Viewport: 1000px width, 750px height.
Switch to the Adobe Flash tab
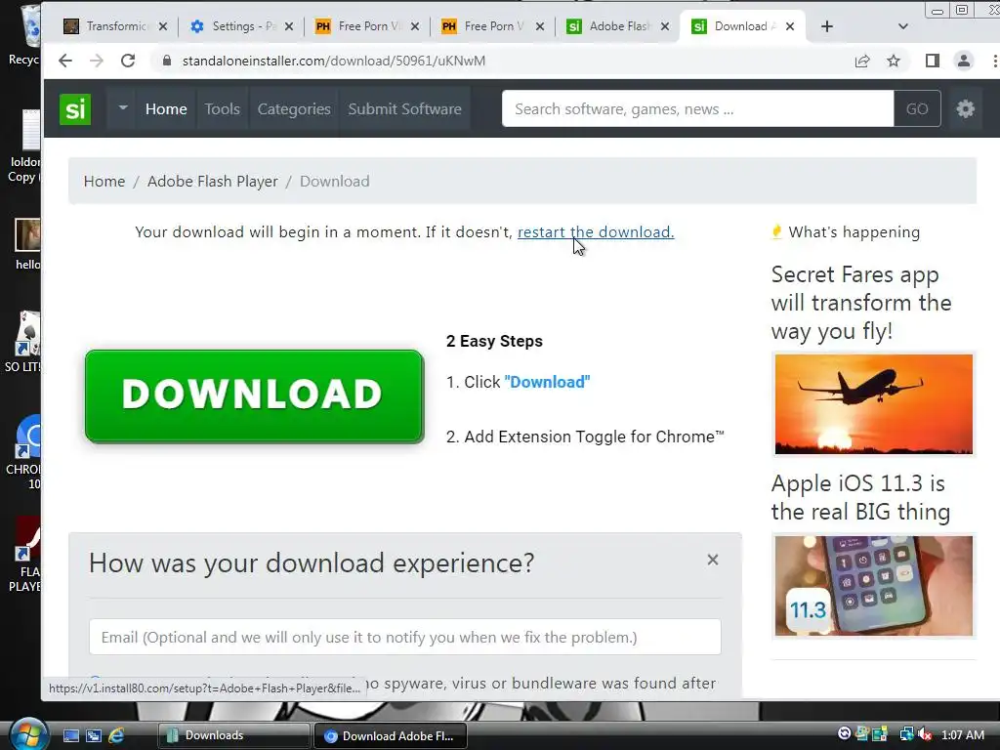[x=611, y=26]
